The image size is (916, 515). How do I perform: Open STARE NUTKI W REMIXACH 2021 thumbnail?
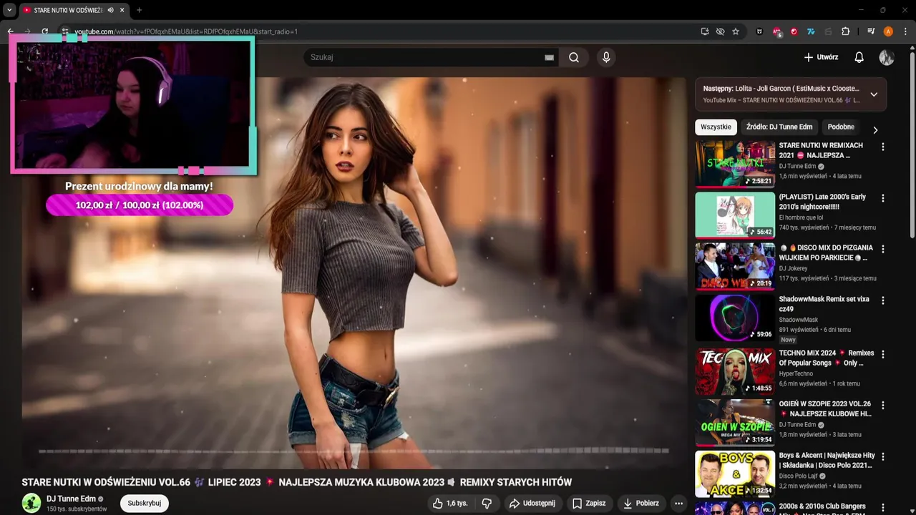[x=735, y=163]
